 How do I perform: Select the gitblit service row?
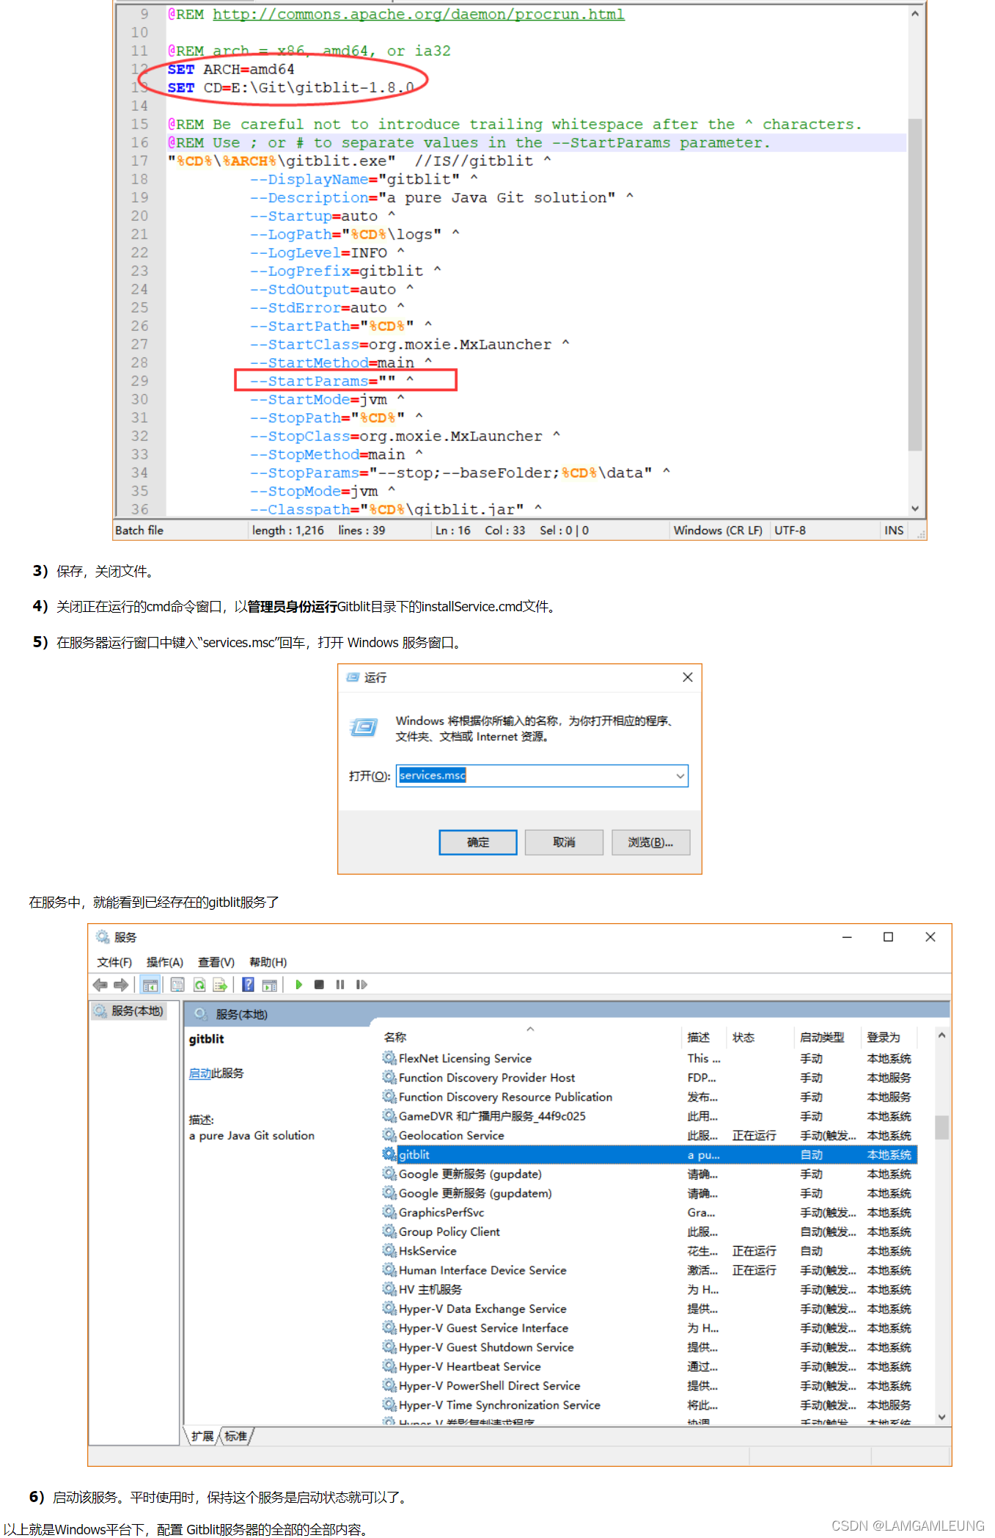(x=649, y=1154)
